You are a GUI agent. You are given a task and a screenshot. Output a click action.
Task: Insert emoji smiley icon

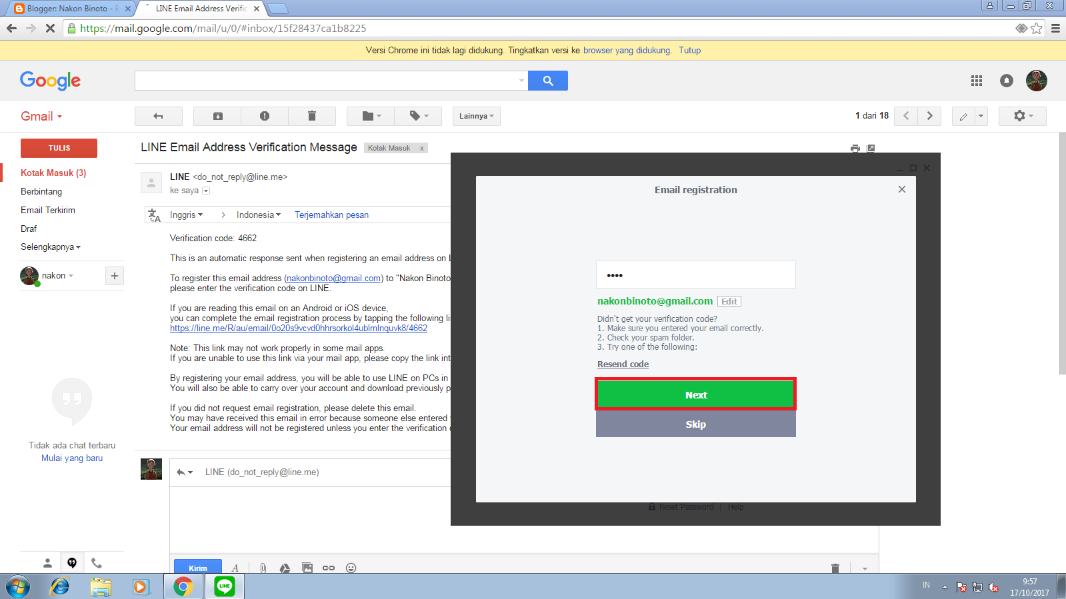pyautogui.click(x=351, y=568)
